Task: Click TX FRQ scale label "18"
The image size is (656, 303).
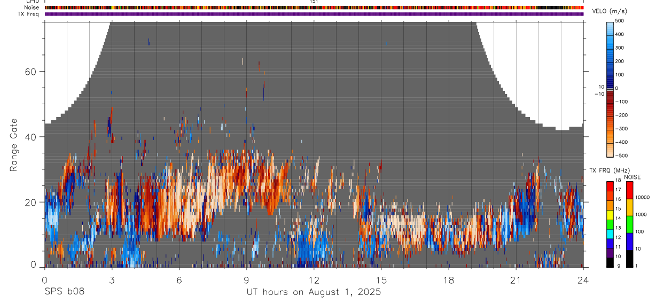Action: [x=618, y=181]
